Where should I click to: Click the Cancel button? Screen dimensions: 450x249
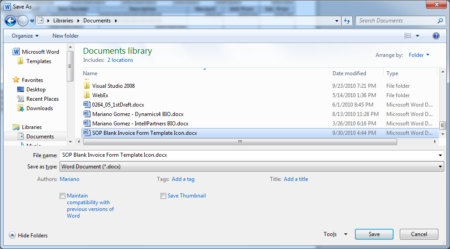[419, 234]
